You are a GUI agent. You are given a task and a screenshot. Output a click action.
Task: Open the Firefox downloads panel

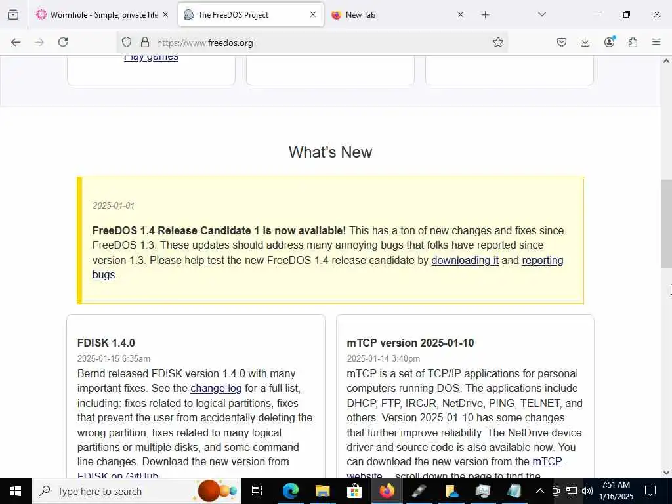(585, 42)
